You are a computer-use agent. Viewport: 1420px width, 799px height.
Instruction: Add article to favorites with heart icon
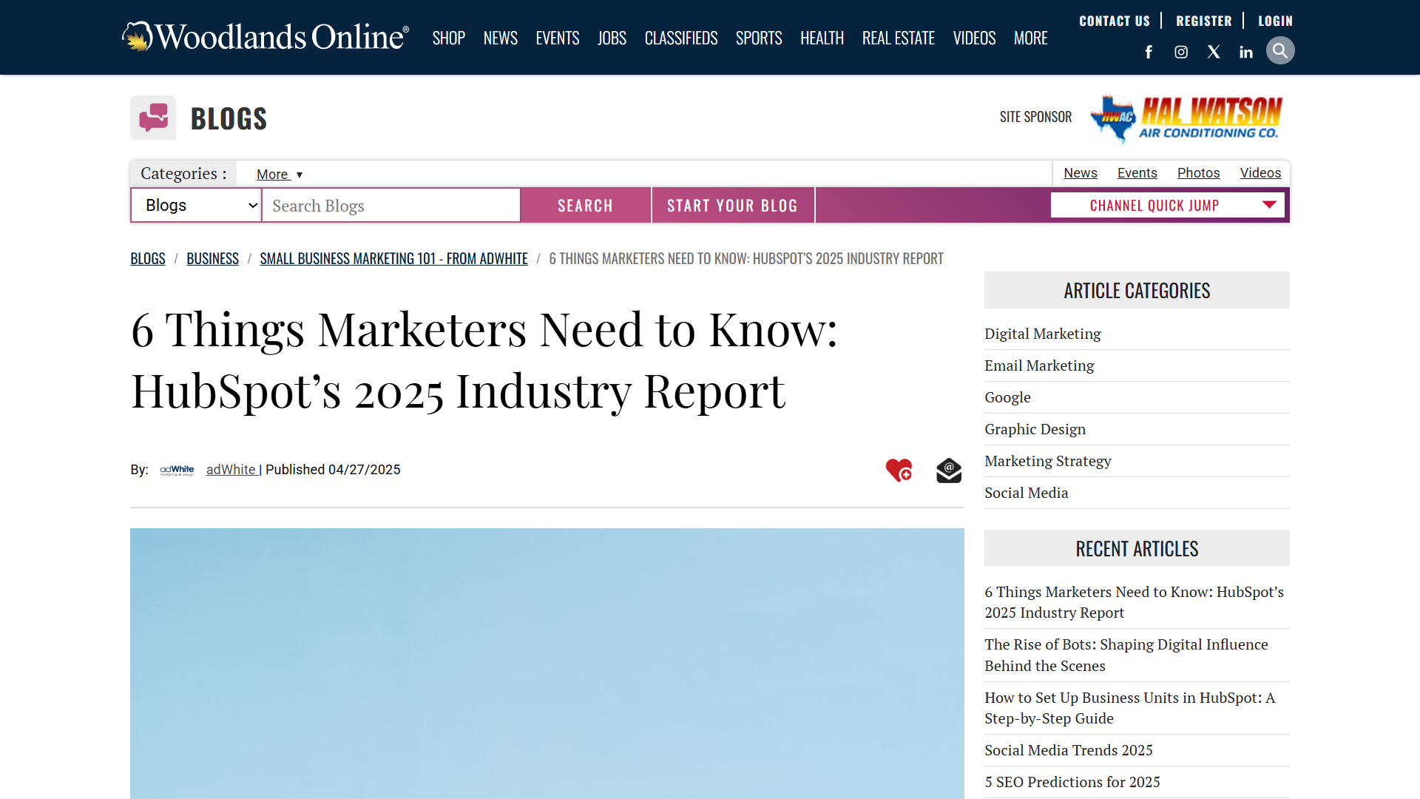click(x=899, y=470)
